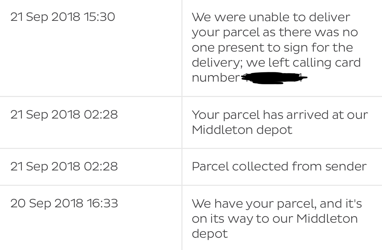The width and height of the screenshot is (382, 250).
Task: Click the 'Middleton depot' text in arrival row
Action: (x=242, y=130)
